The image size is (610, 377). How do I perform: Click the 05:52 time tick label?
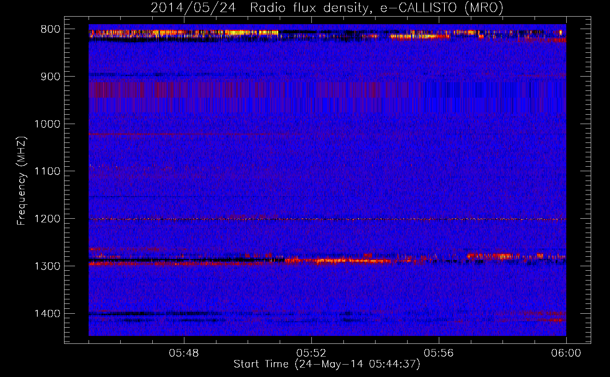(311, 353)
